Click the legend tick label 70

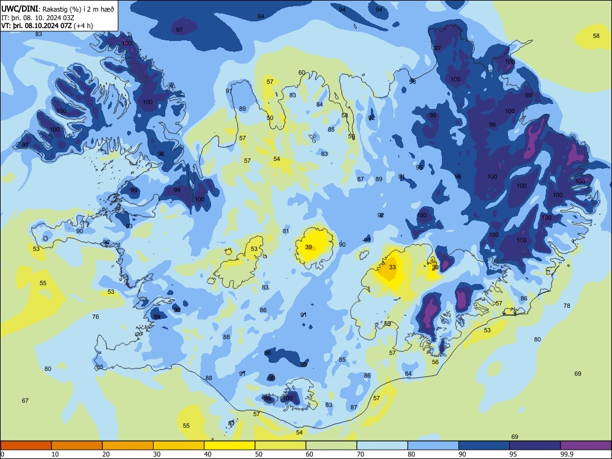click(x=360, y=454)
